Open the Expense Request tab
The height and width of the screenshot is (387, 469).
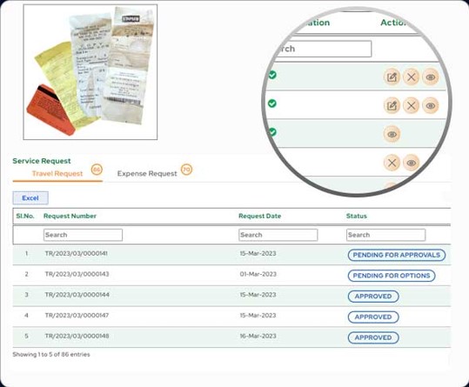click(x=147, y=174)
